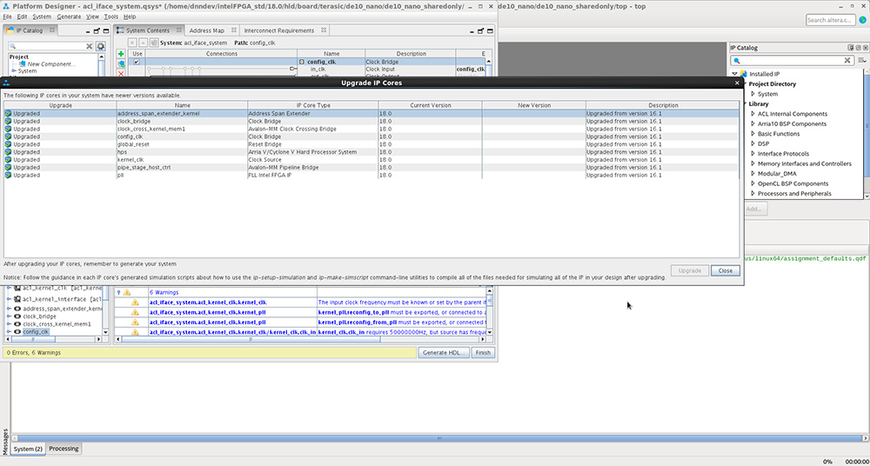Open the Edit menu

click(x=22, y=17)
